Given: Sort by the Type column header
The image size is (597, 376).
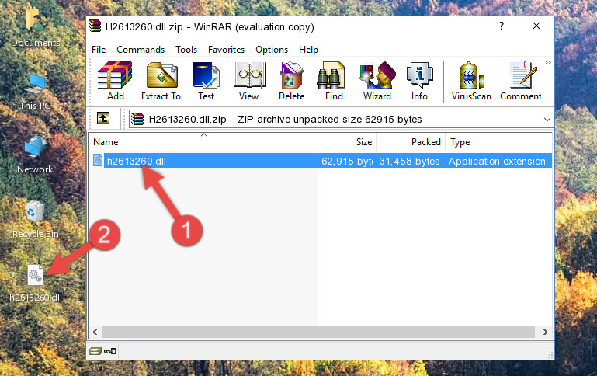Looking at the screenshot, I should click(498, 141).
